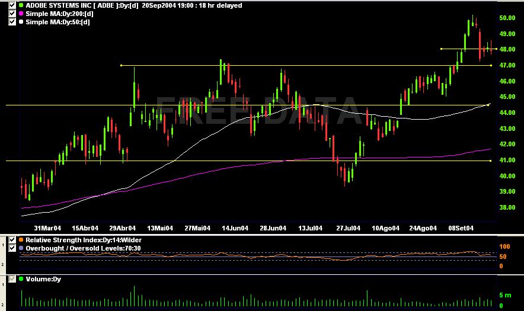This screenshot has height=311, width=524.
Task: Click the 31Mar04 date axis label
Action: click(47, 228)
